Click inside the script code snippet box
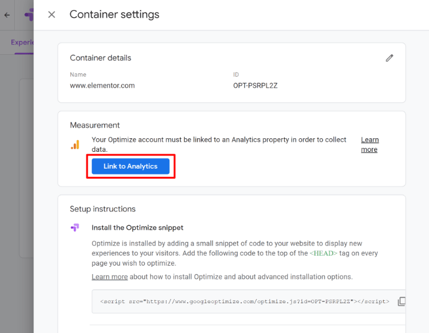Screen dimensions: 429x333 [x=244, y=302]
